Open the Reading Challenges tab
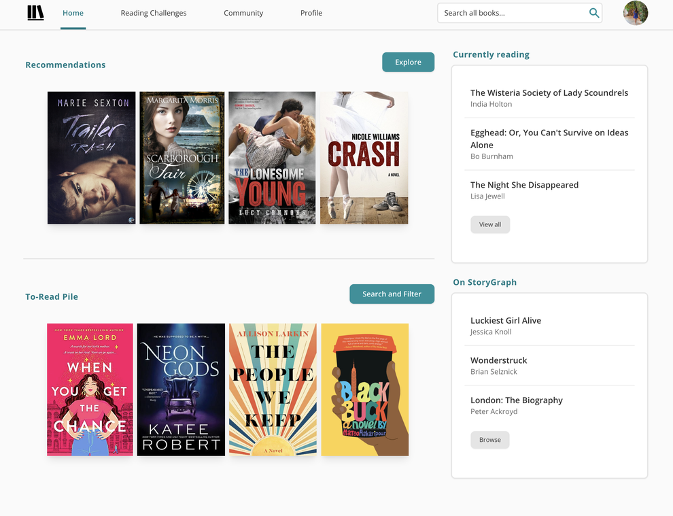This screenshot has height=516, width=673. (154, 13)
